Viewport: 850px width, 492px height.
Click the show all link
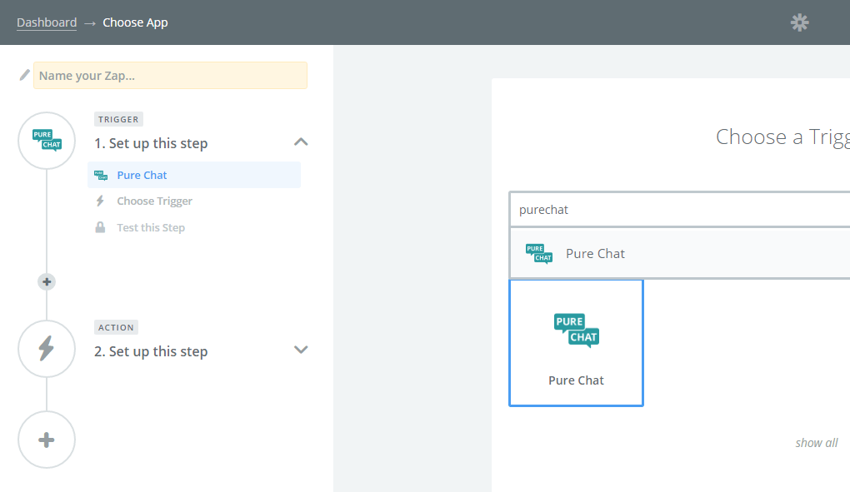click(x=817, y=443)
